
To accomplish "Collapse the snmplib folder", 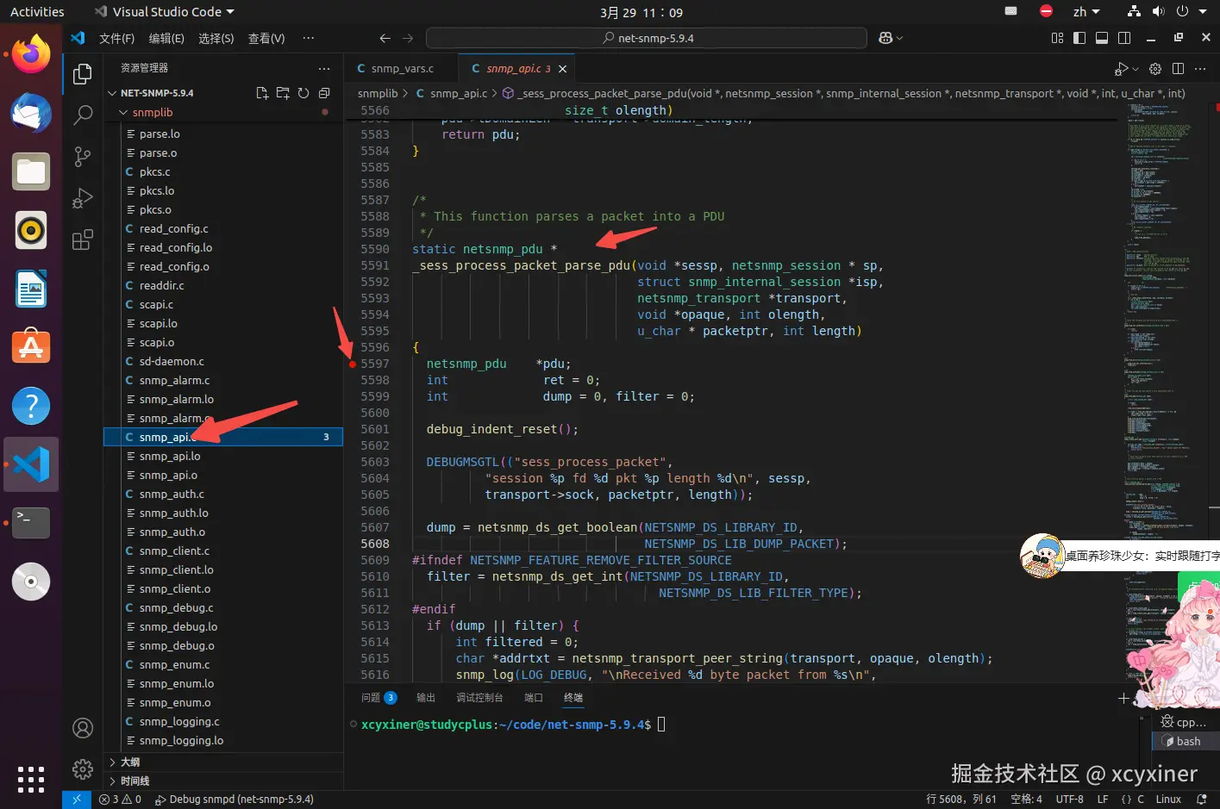I will point(123,113).
